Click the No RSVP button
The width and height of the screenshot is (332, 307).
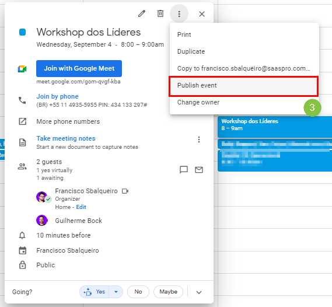click(138, 292)
